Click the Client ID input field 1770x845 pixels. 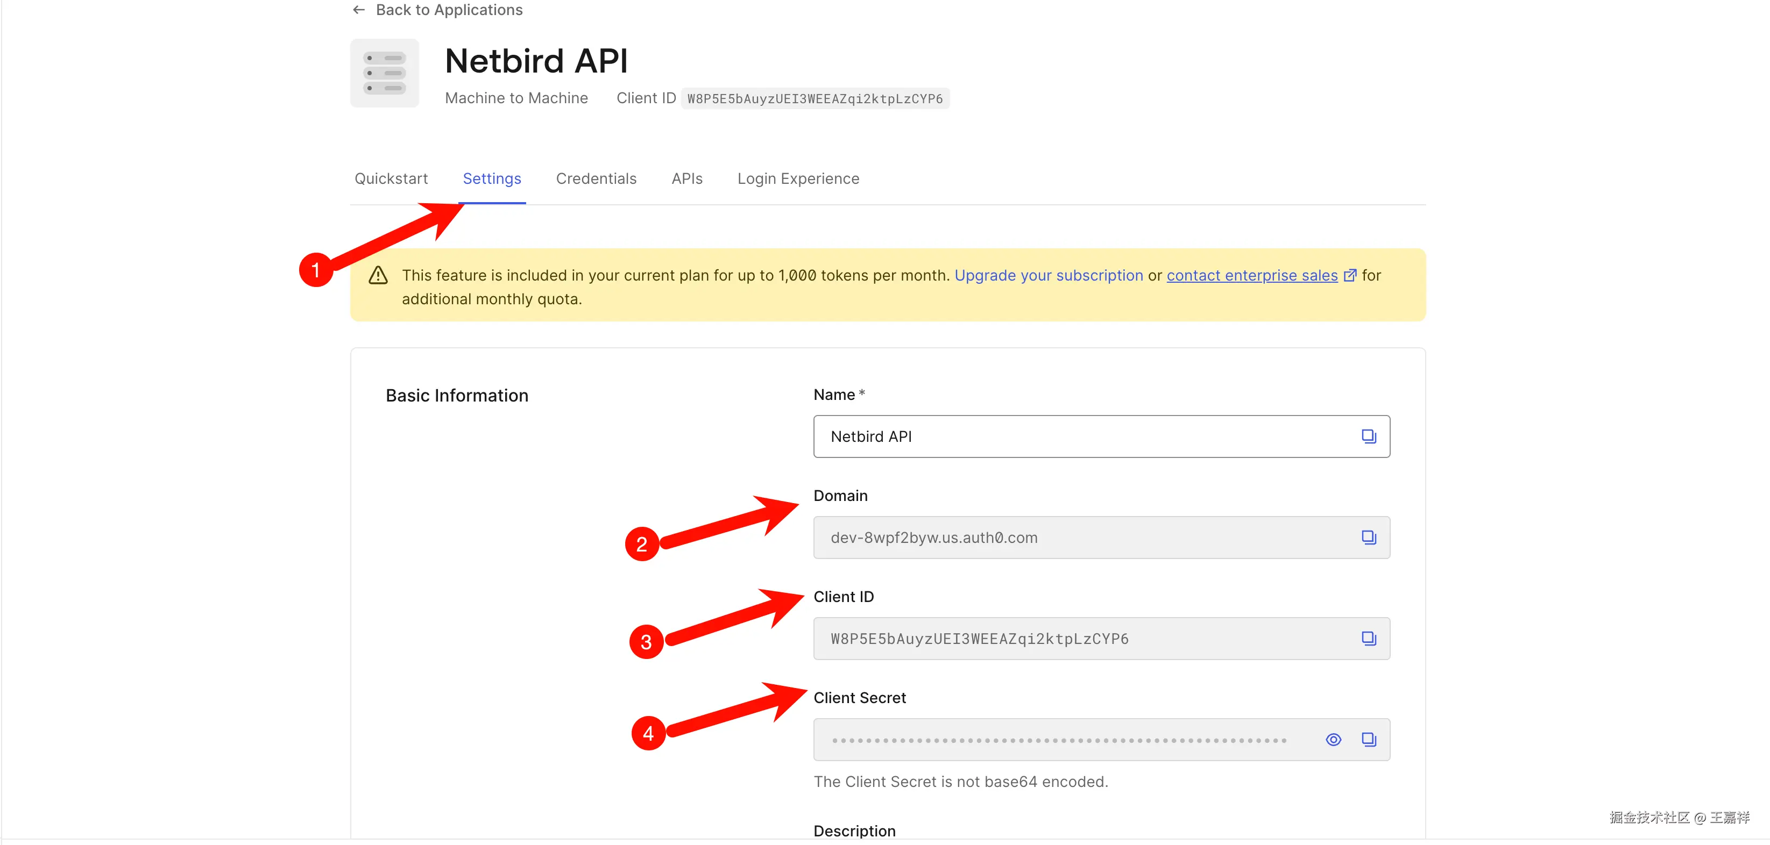[x=1101, y=639]
